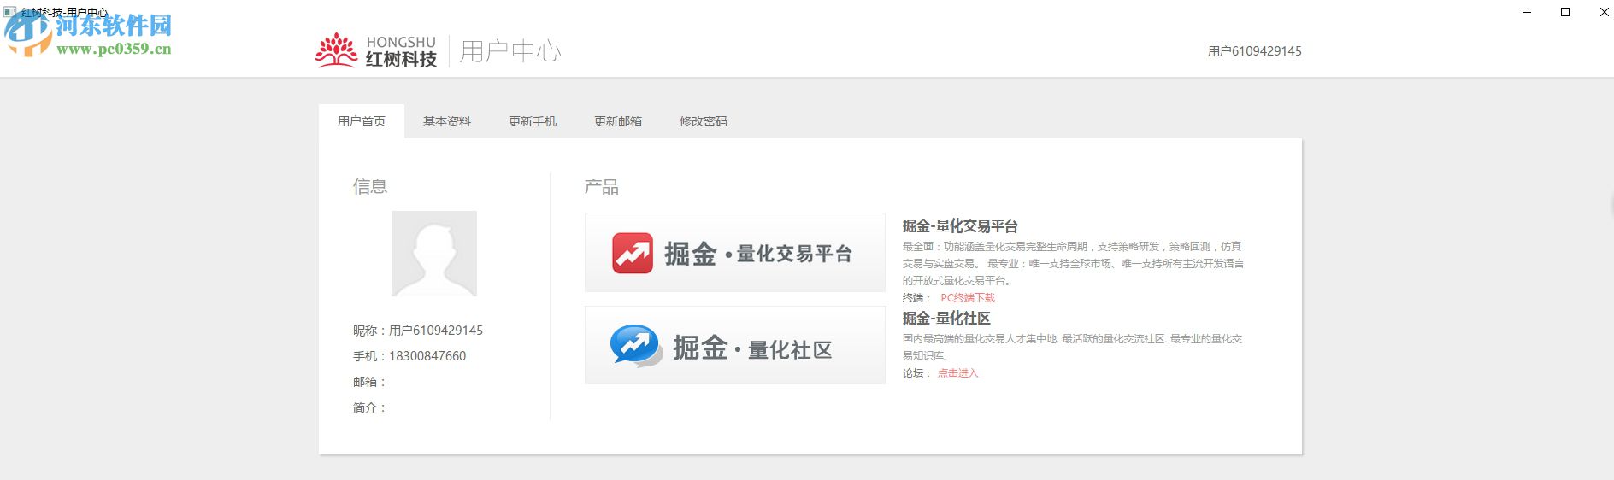Close the 红树科技 用户中心 window

tap(1604, 12)
